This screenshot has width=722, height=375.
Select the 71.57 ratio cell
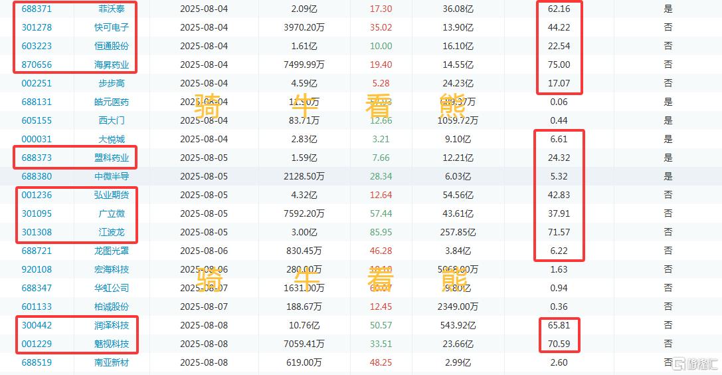point(559,232)
